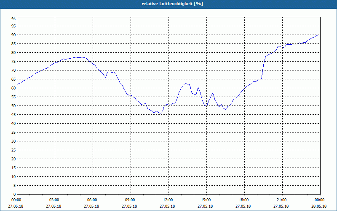This screenshot has height=211, width=337.
Task: Select the 0 value on the y-axis
Action: pos(15,195)
